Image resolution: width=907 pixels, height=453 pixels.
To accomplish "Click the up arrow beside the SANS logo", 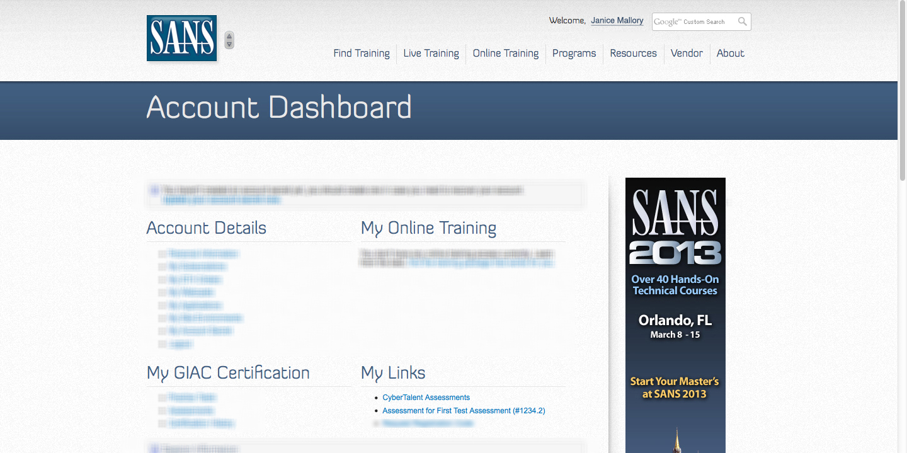I will tap(229, 36).
